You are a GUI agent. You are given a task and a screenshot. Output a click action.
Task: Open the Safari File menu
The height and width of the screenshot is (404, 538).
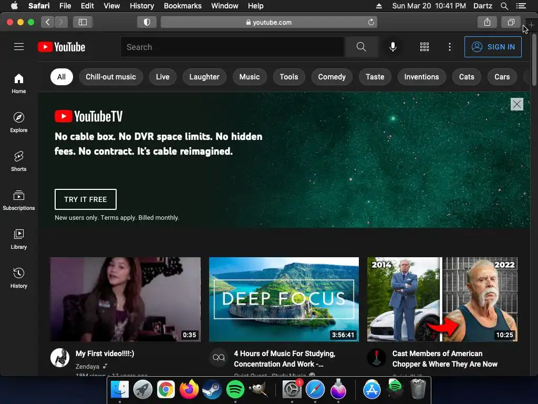coord(65,6)
